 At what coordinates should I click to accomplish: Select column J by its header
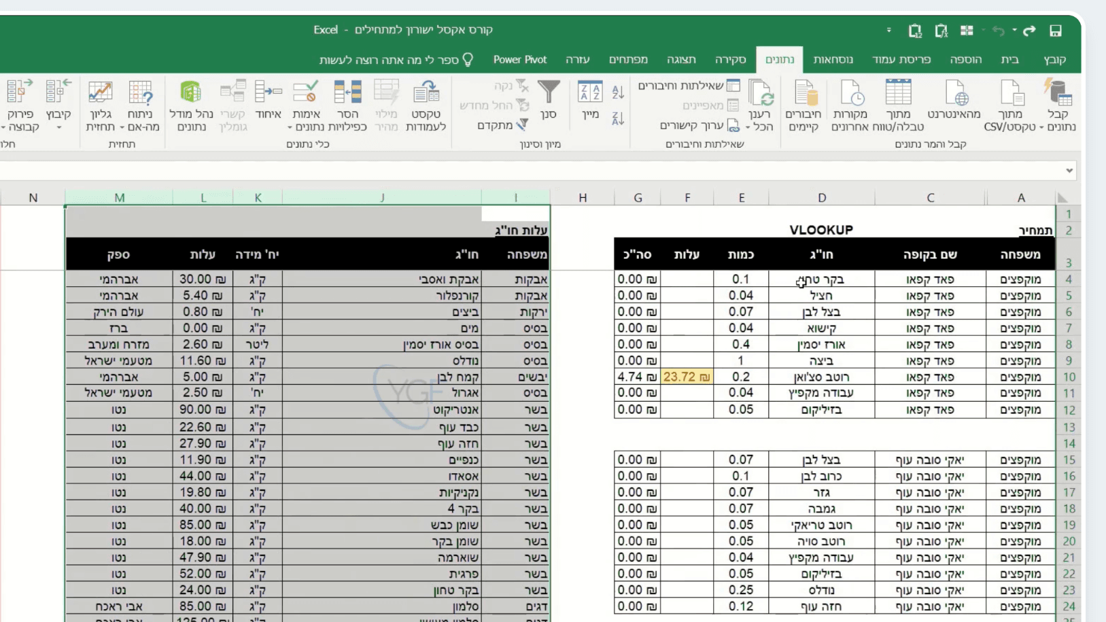coord(382,198)
